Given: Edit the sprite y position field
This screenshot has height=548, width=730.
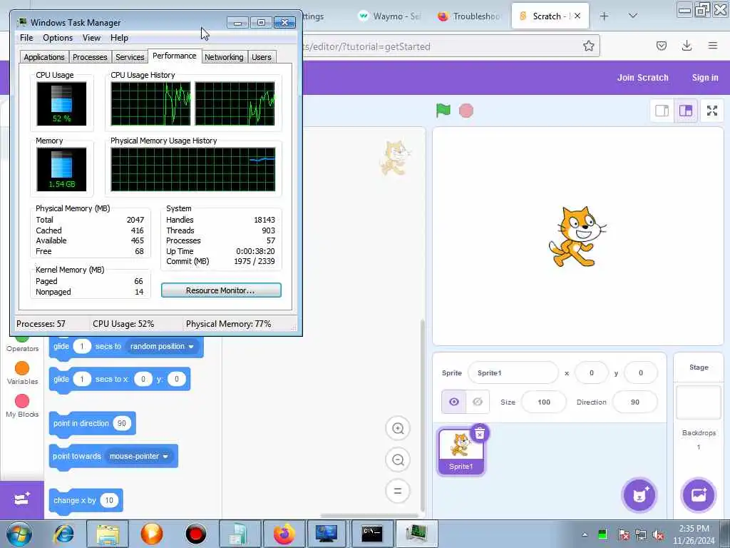Looking at the screenshot, I should (x=641, y=372).
